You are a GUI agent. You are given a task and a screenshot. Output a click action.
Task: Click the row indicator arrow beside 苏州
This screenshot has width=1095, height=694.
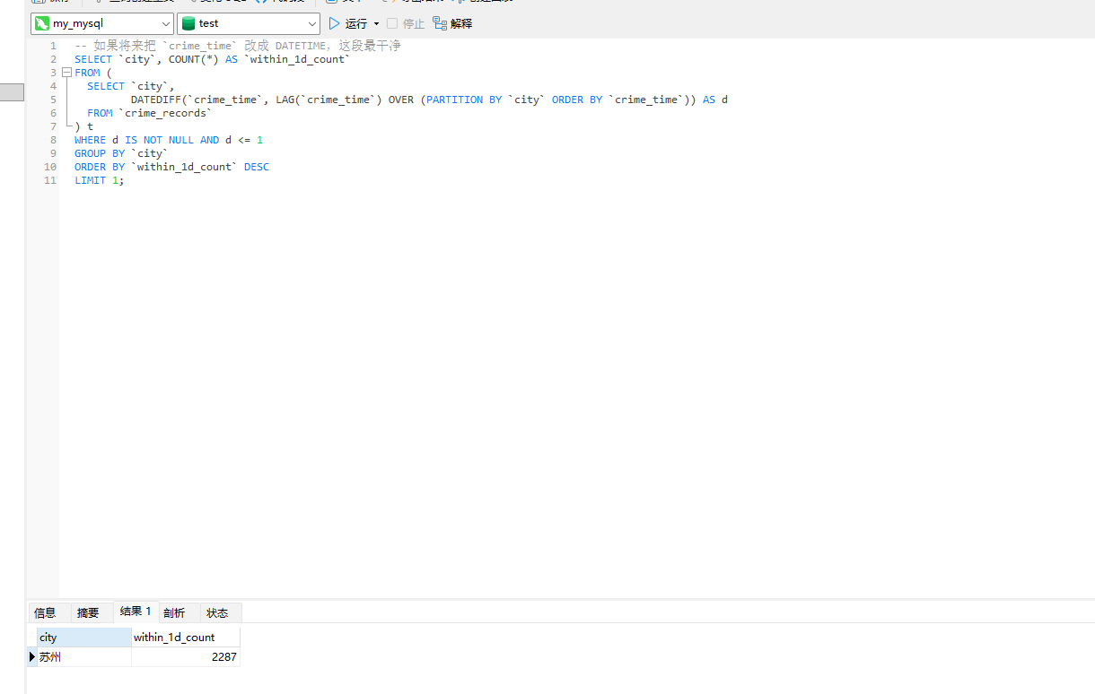tap(32, 657)
